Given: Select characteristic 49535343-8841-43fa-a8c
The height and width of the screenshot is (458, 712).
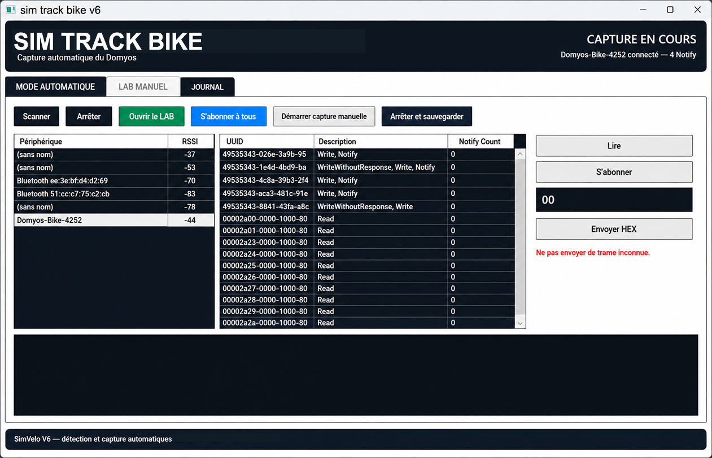Looking at the screenshot, I should [x=367, y=206].
